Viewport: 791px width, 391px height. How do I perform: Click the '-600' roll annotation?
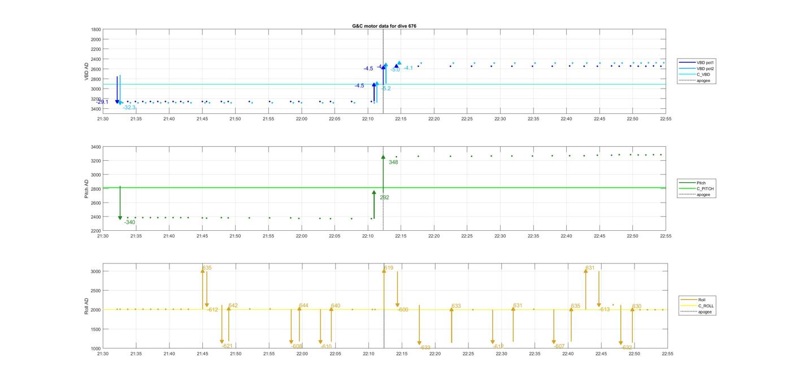[403, 310]
